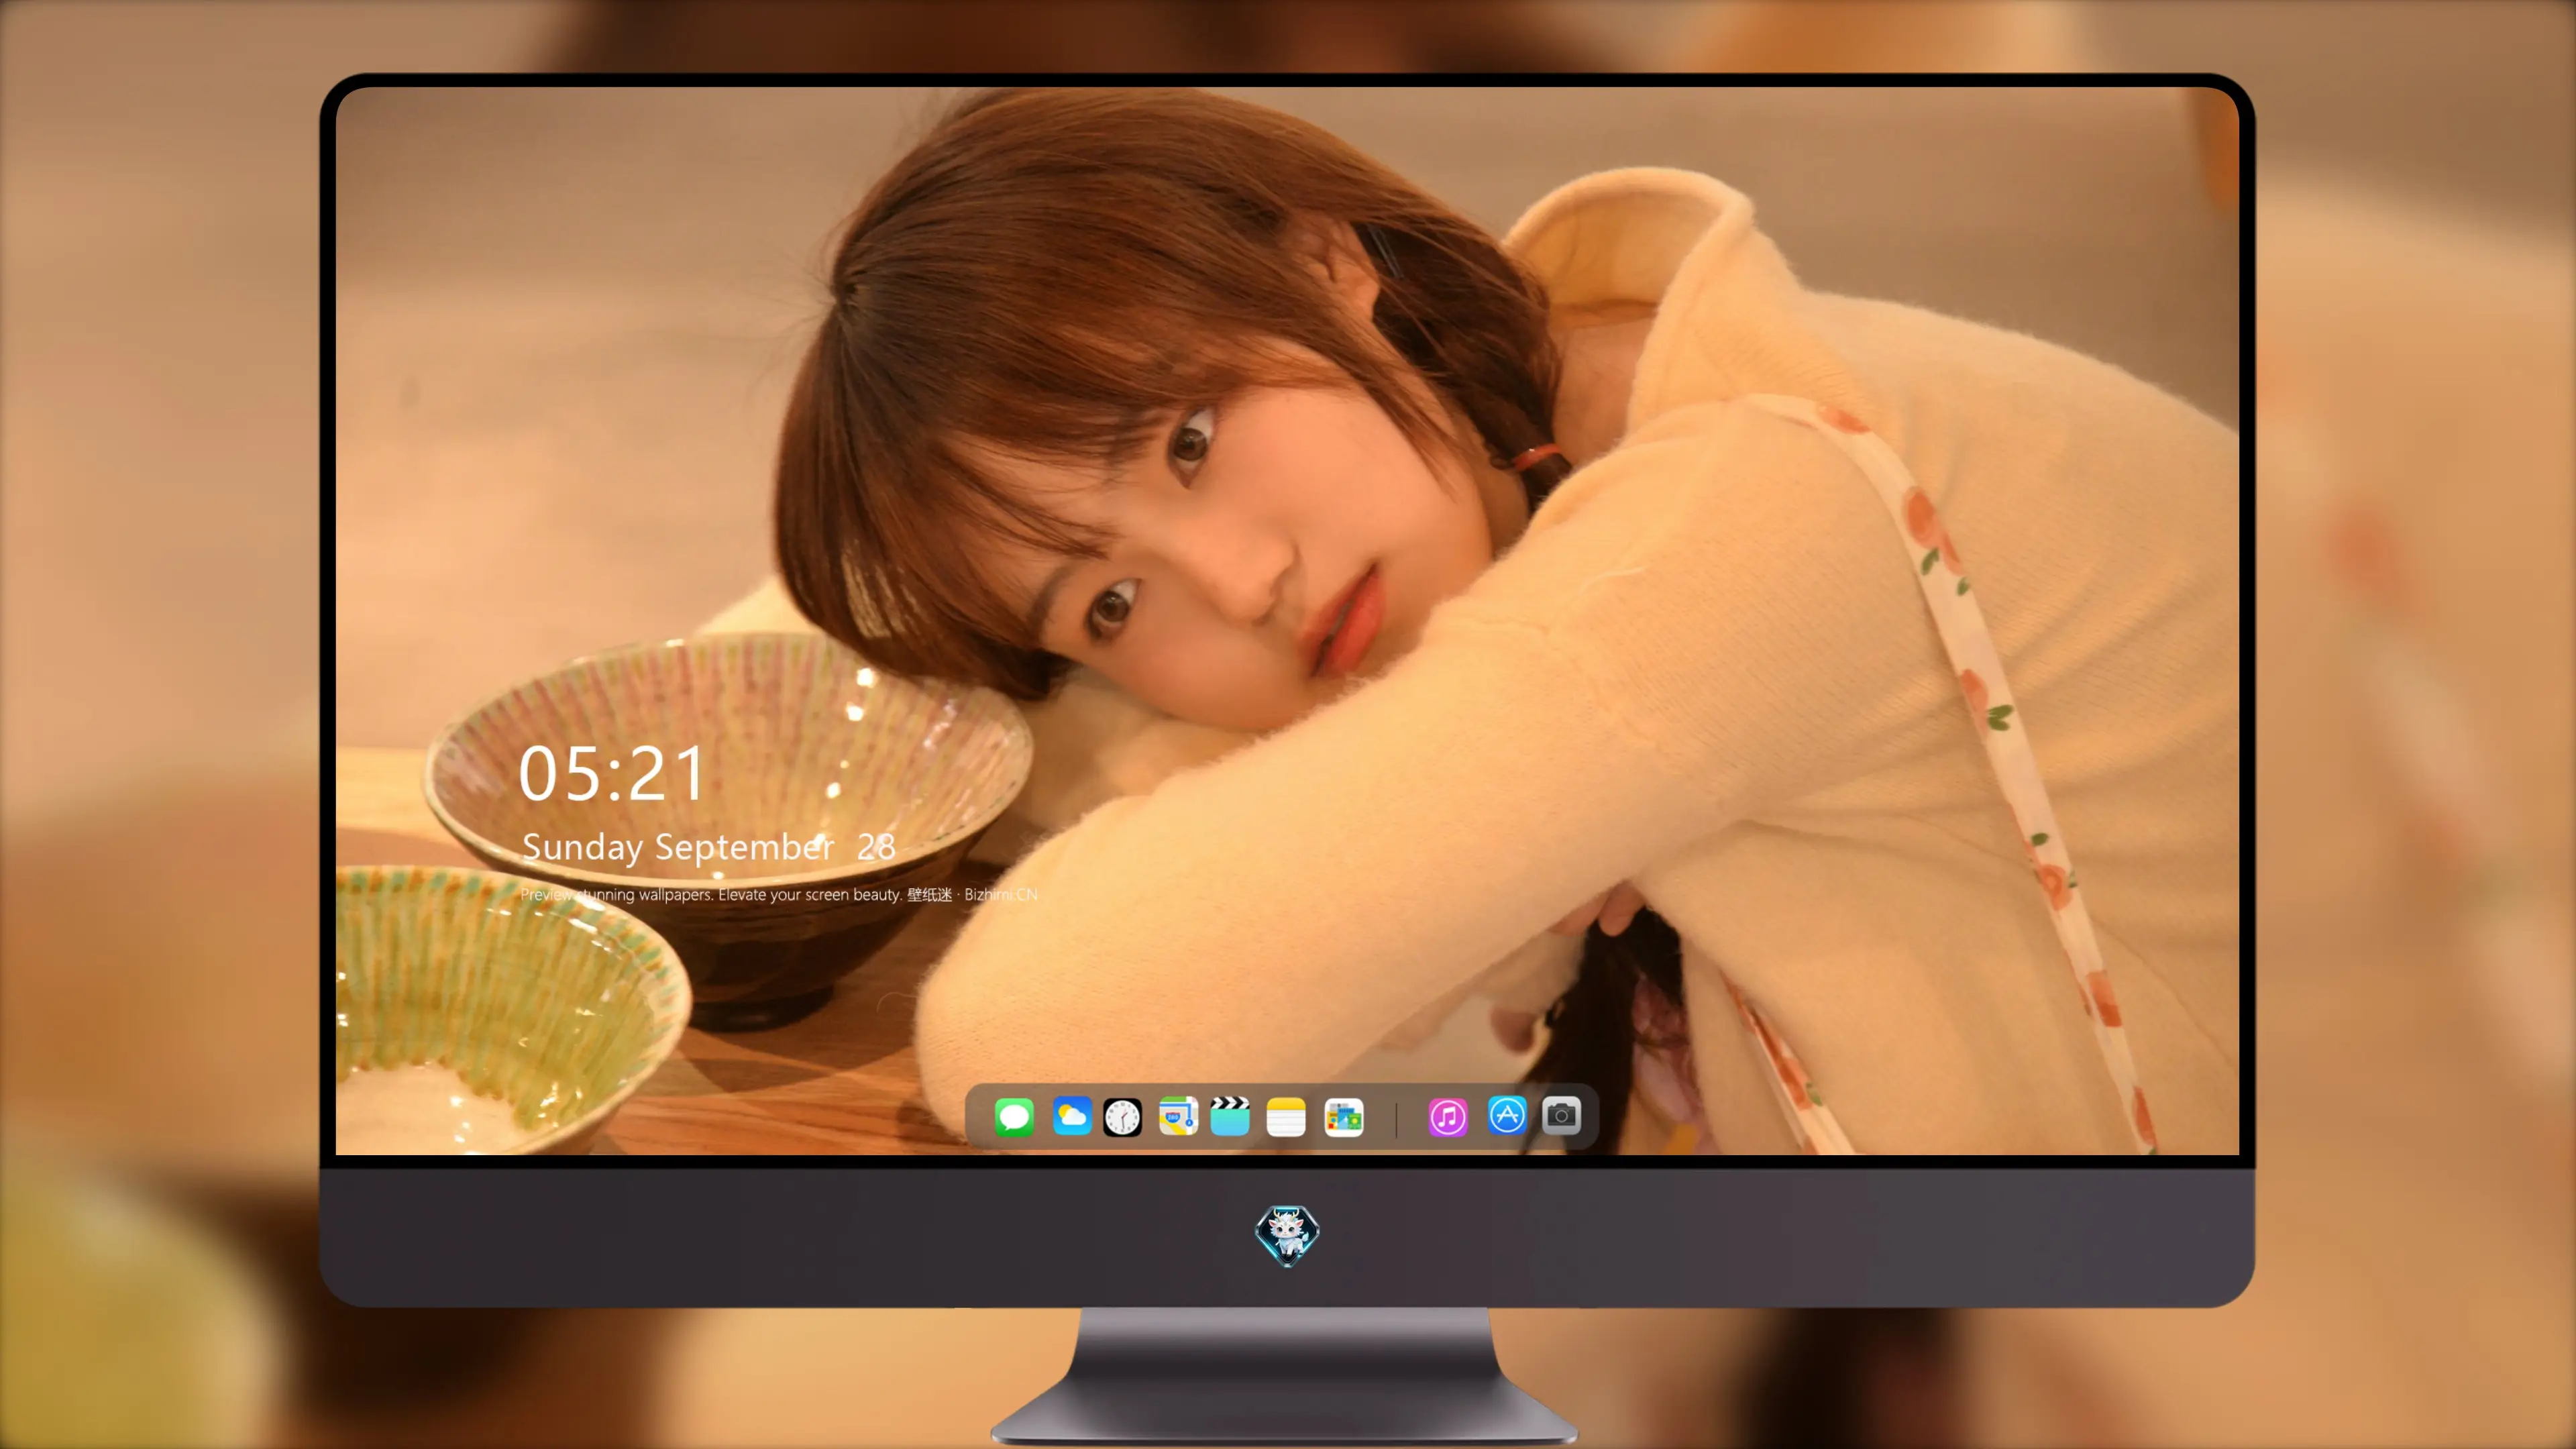Open the Photos collage app in the dock
The height and width of the screenshot is (1449, 2576).
tap(1344, 1117)
